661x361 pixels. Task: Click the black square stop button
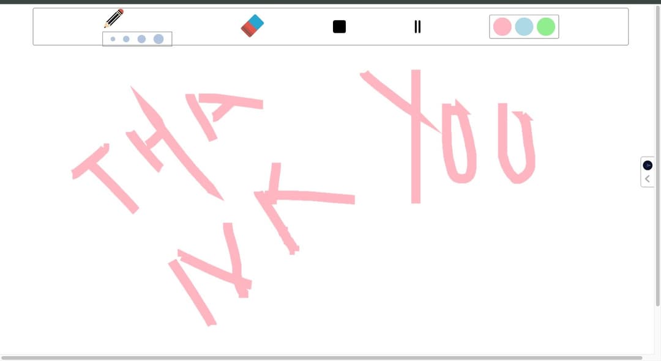click(339, 26)
